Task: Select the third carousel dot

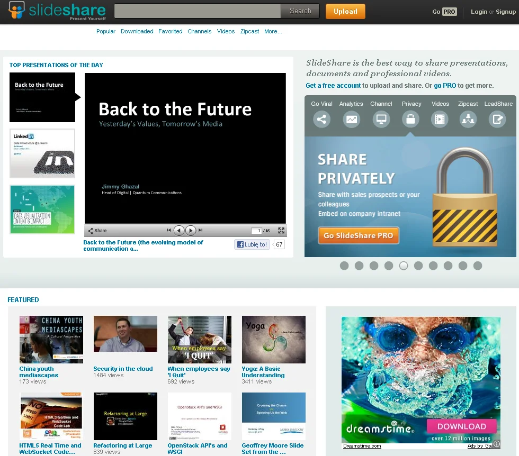Action: pyautogui.click(x=374, y=266)
